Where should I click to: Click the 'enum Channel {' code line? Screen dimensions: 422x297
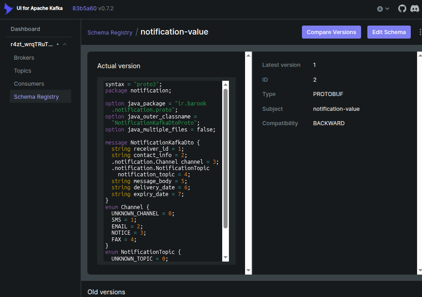coord(127,207)
